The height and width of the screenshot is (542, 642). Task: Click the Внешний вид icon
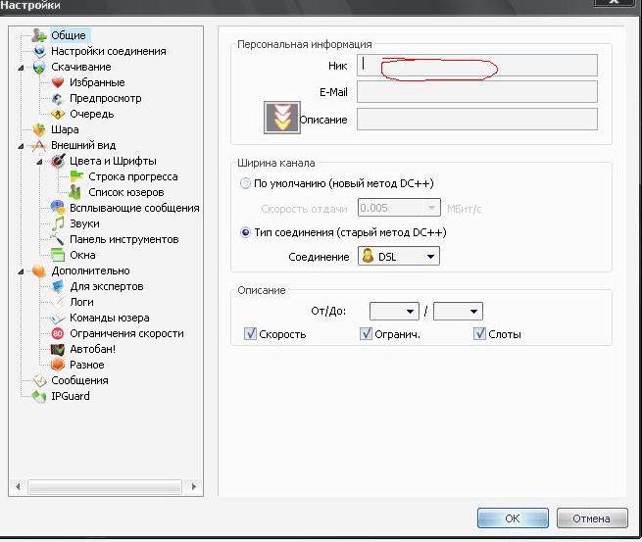pos(39,145)
